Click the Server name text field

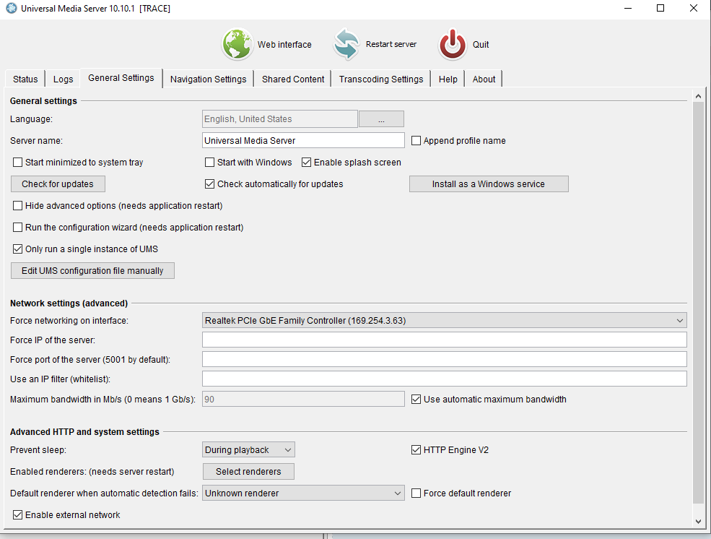pyautogui.click(x=303, y=141)
